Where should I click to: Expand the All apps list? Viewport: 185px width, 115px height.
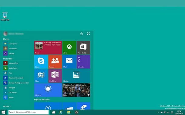coord(7,106)
